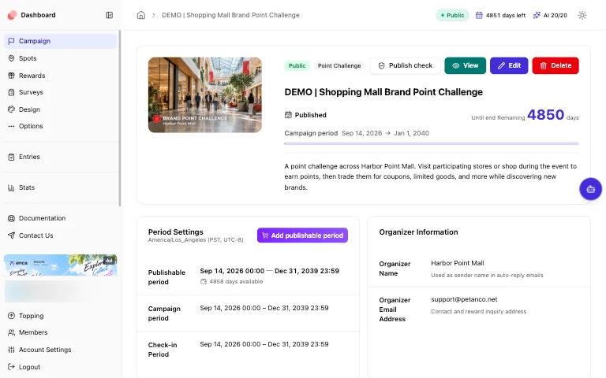Open the chatbot assistant floating button
The image size is (606, 378).
pos(590,189)
